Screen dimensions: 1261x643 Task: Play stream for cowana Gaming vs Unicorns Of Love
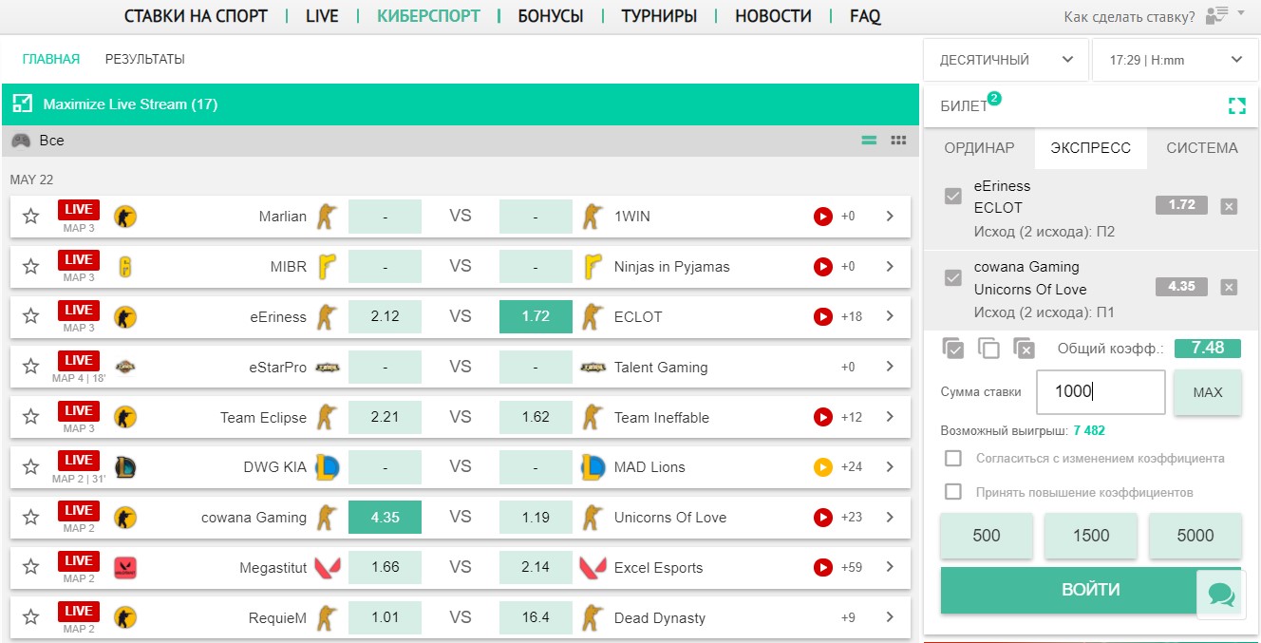823,518
